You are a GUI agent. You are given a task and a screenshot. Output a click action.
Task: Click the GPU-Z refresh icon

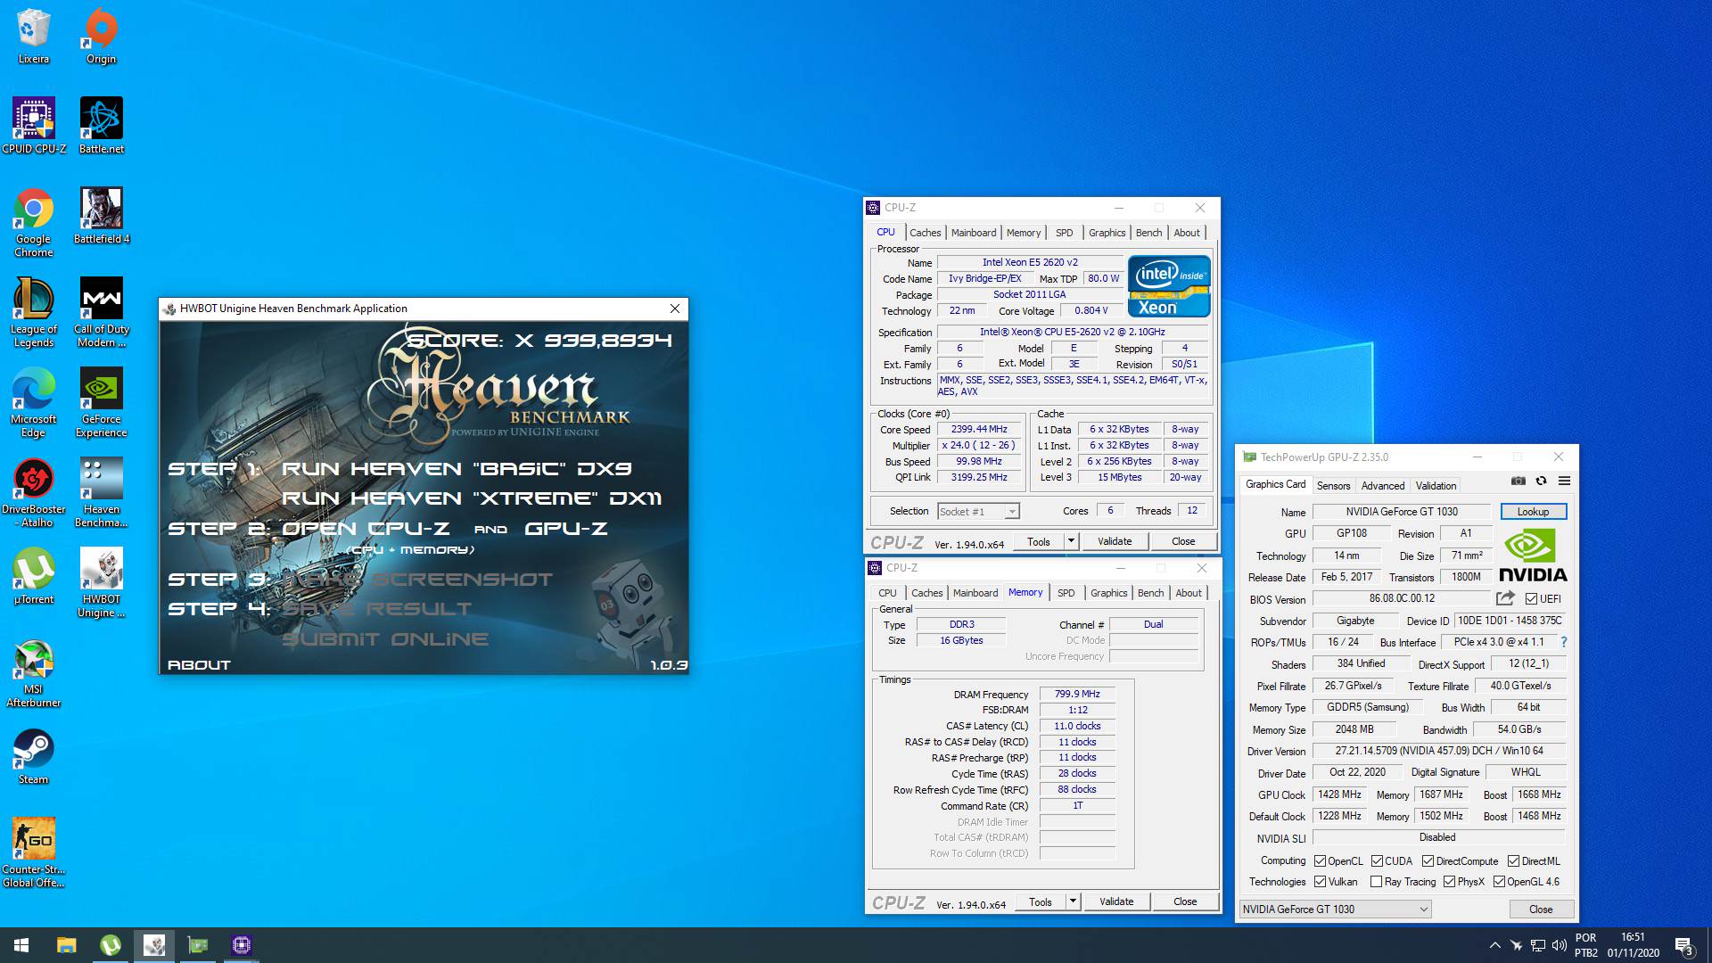pyautogui.click(x=1541, y=481)
